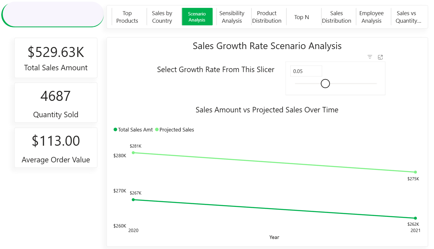Switch to Sales by Country view
Image resolution: width=434 pixels, height=249 pixels.
pyautogui.click(x=162, y=17)
